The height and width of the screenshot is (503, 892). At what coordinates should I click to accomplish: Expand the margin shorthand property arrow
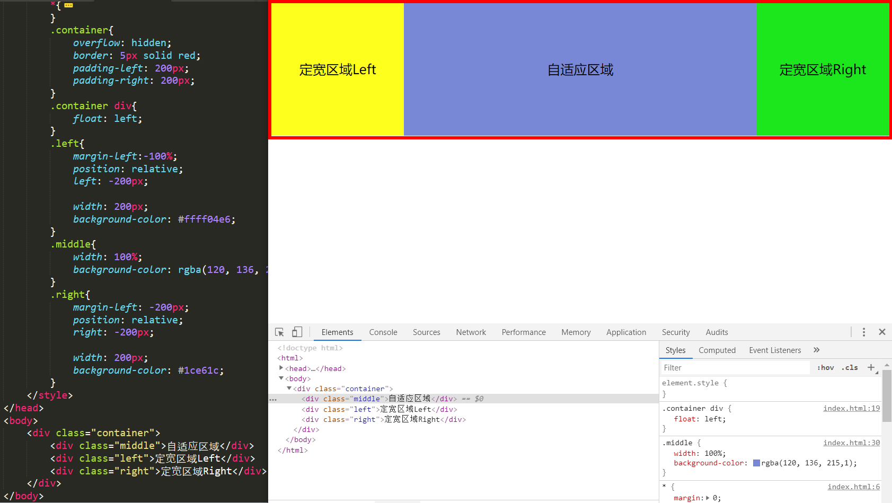point(708,498)
